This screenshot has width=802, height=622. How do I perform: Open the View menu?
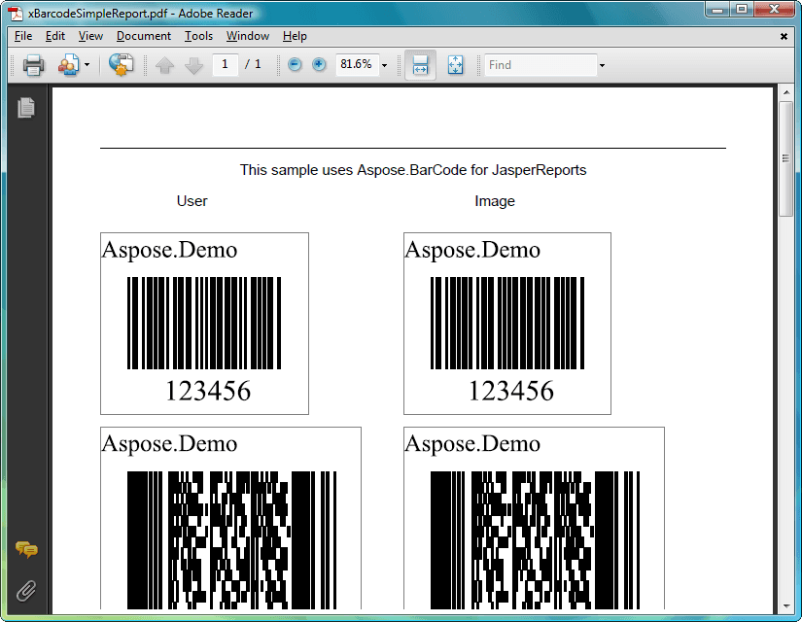[90, 36]
